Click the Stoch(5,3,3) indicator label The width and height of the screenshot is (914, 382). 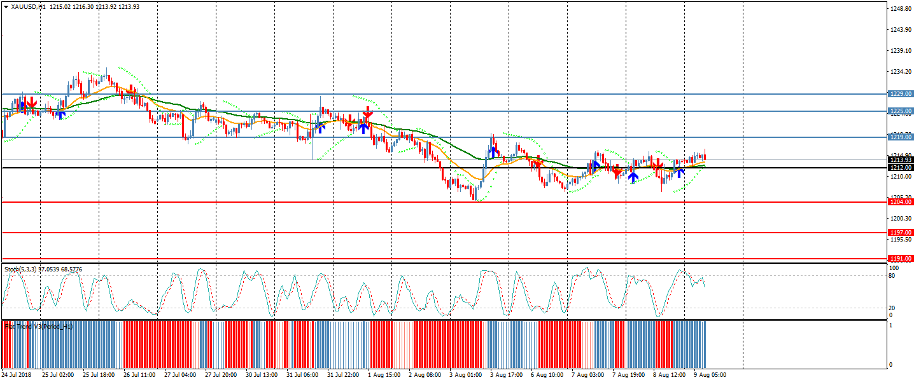click(x=20, y=269)
